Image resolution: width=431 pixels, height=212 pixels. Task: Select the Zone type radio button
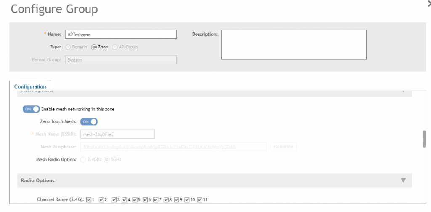(94, 47)
